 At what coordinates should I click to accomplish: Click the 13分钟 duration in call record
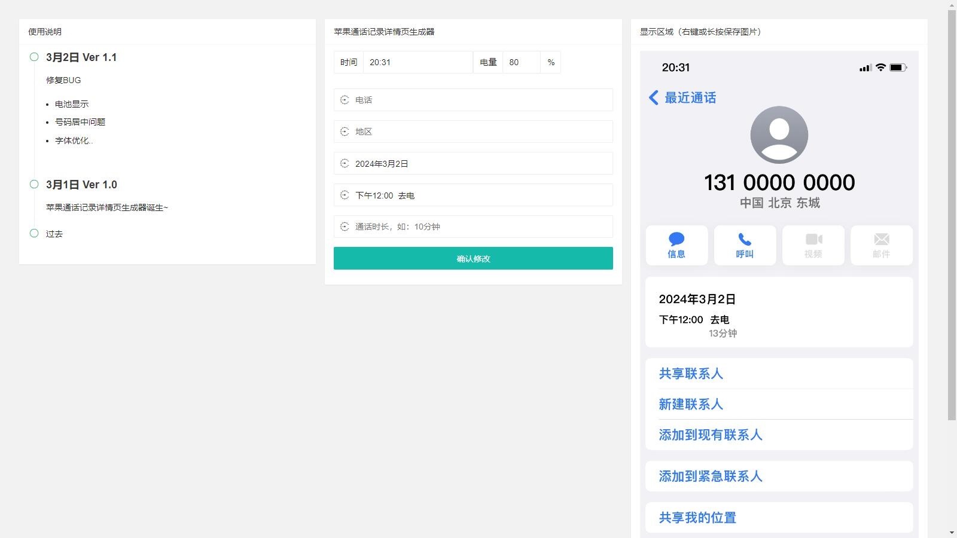[x=723, y=334]
